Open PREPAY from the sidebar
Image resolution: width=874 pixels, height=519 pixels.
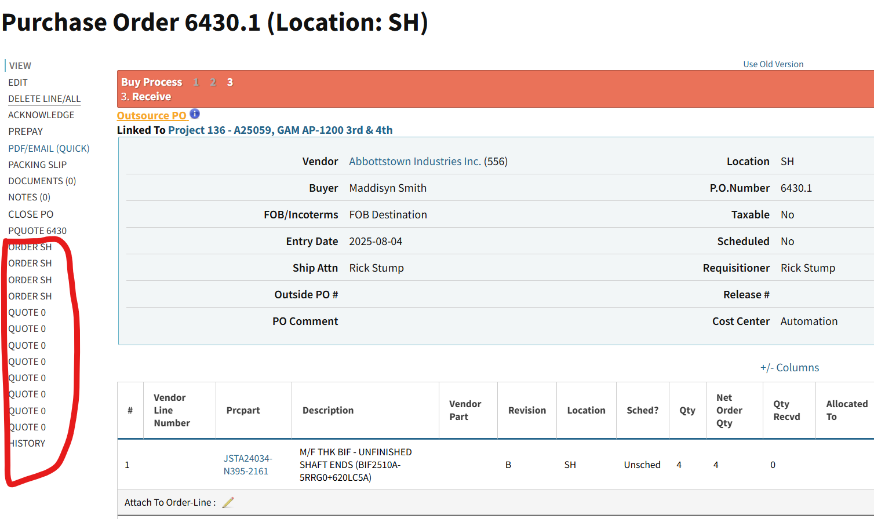coord(26,131)
